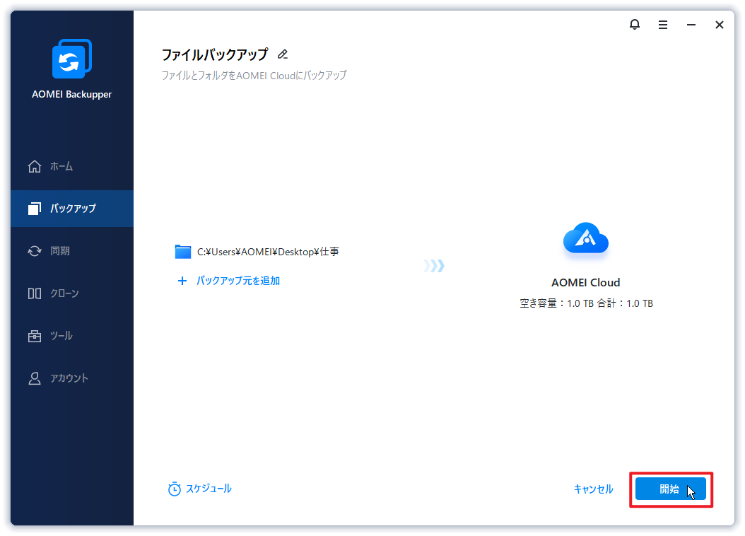
Task: Click キャンセル to cancel backup
Action: [x=594, y=489]
